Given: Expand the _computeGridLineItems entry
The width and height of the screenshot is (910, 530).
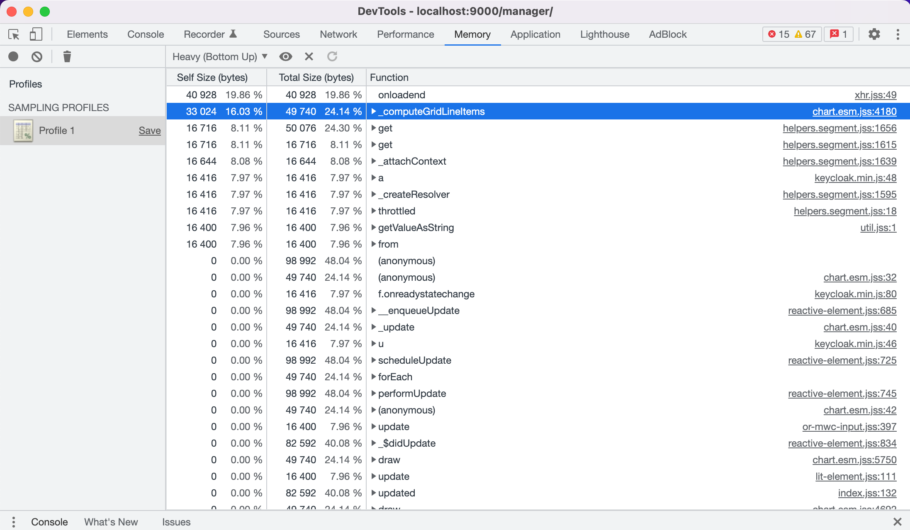Looking at the screenshot, I should pos(374,111).
